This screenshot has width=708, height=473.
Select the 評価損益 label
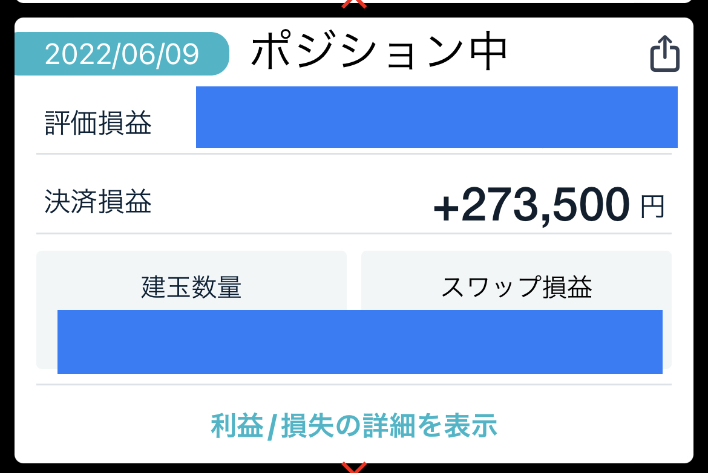(x=98, y=123)
